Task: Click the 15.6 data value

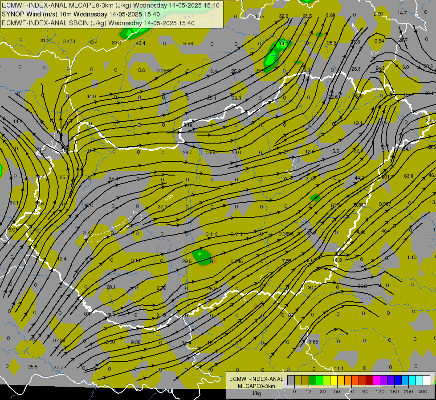Action: coord(140,70)
